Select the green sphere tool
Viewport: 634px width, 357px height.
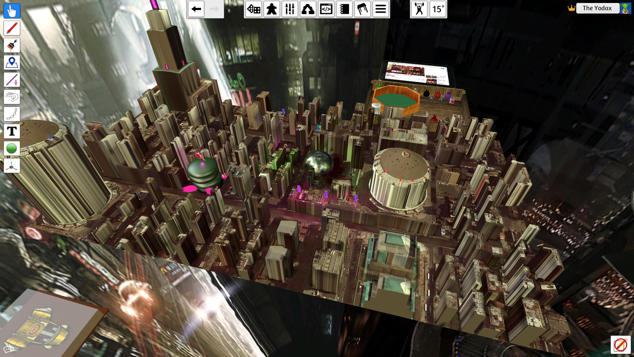point(12,148)
